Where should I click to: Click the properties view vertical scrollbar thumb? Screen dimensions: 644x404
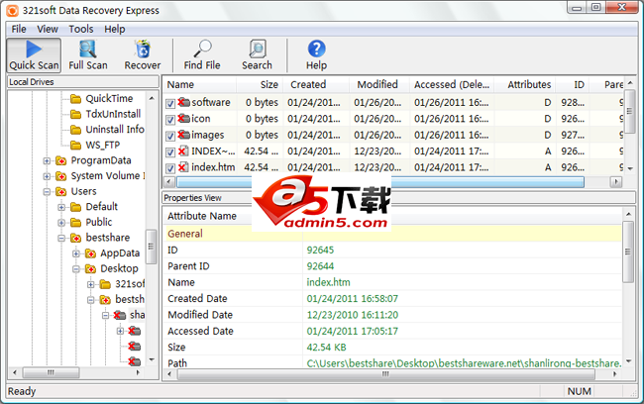[x=628, y=252]
